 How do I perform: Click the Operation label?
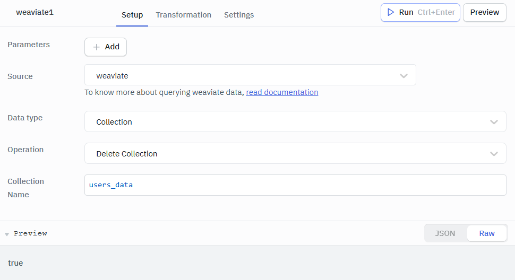[25, 150]
